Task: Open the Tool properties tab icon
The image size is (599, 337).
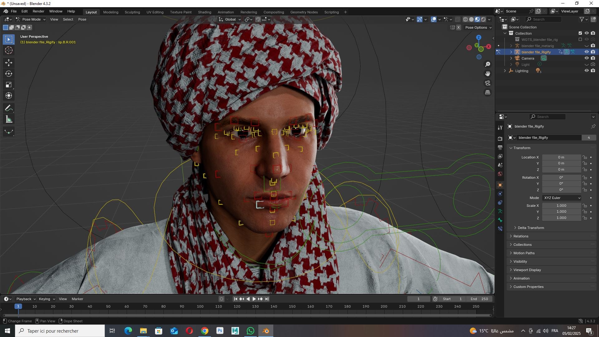Action: [x=500, y=128]
